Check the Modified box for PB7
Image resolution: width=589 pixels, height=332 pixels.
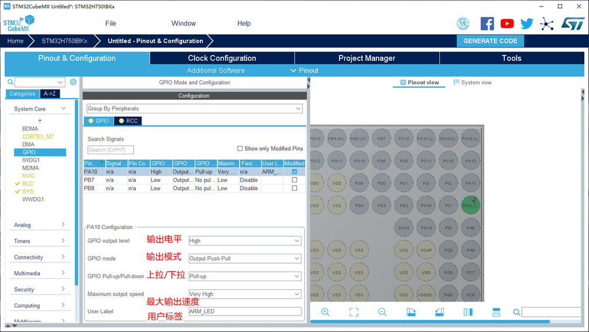(294, 180)
